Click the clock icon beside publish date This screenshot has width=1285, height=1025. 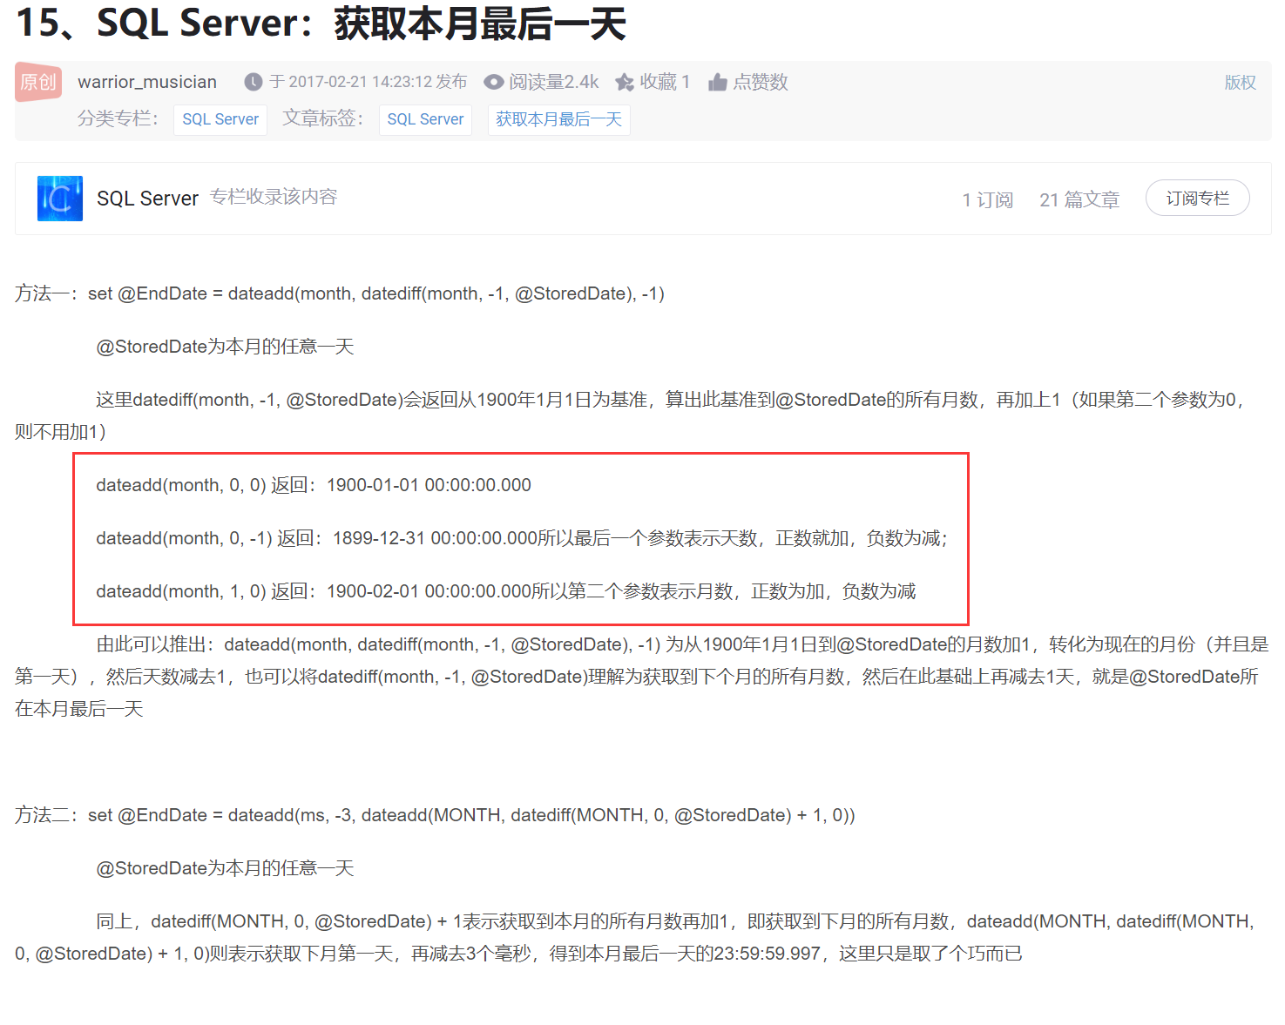point(254,82)
